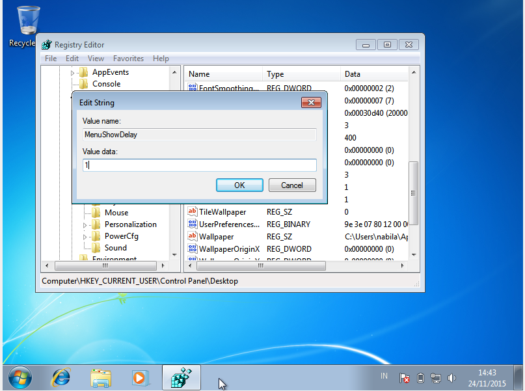
Task: Select the Sound key in the tree
Action: point(116,248)
